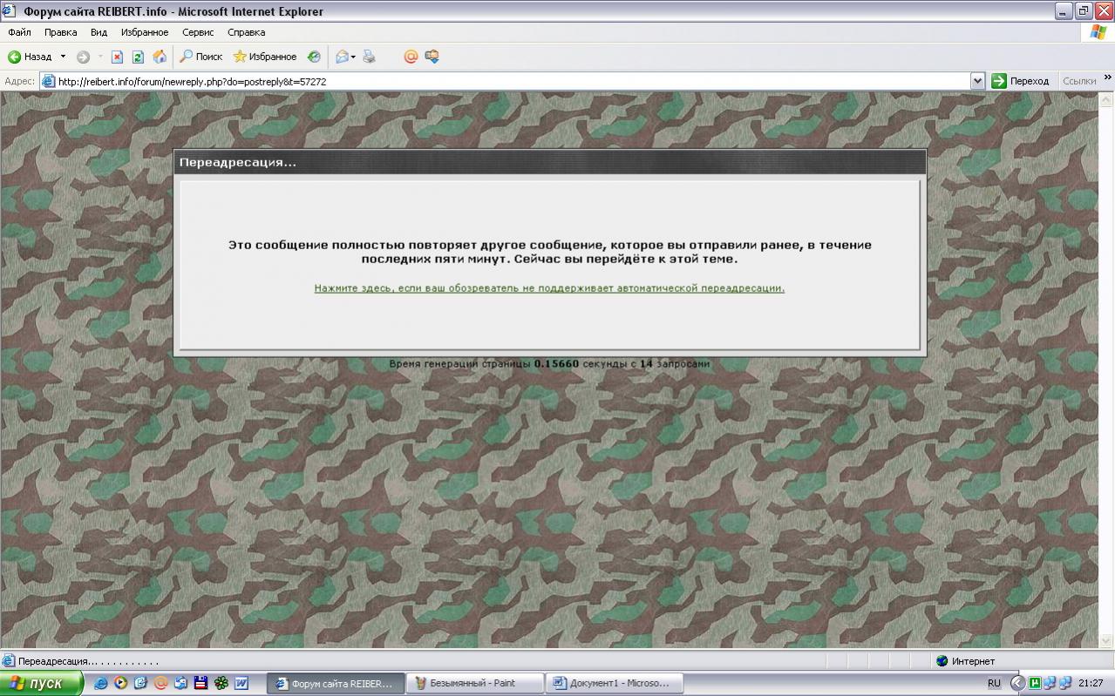Click the IE page icon in the title bar
Screen dimensions: 1115x696
(10, 11)
